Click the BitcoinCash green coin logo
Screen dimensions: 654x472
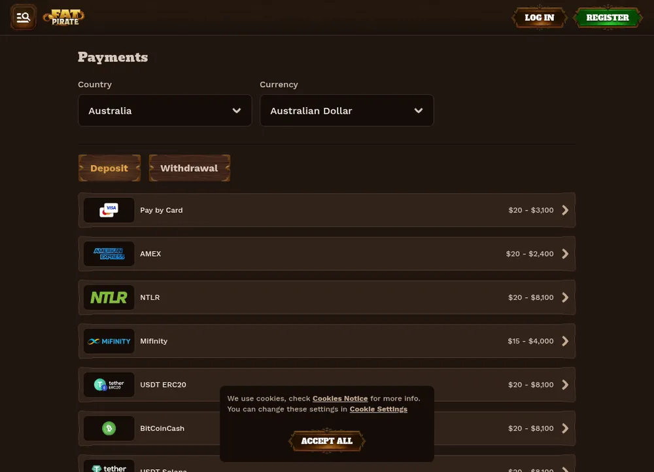click(x=109, y=428)
